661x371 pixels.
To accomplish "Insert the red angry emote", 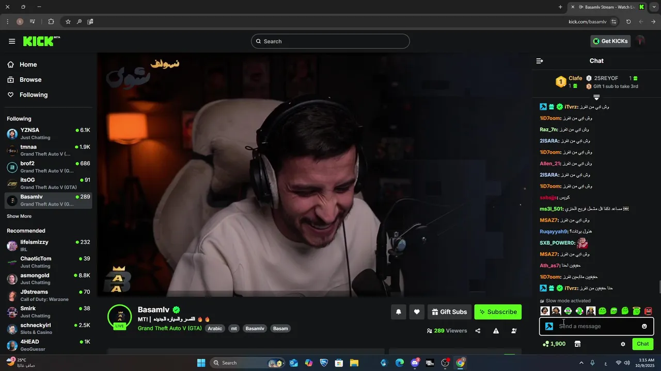I will [x=648, y=311].
